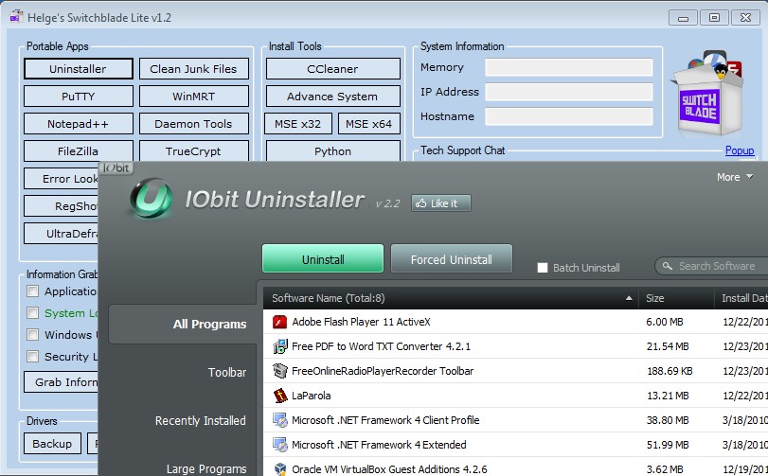This screenshot has height=476, width=768.
Task: Click the .NET Framework 4 Client Profile icon
Action: coord(279,420)
